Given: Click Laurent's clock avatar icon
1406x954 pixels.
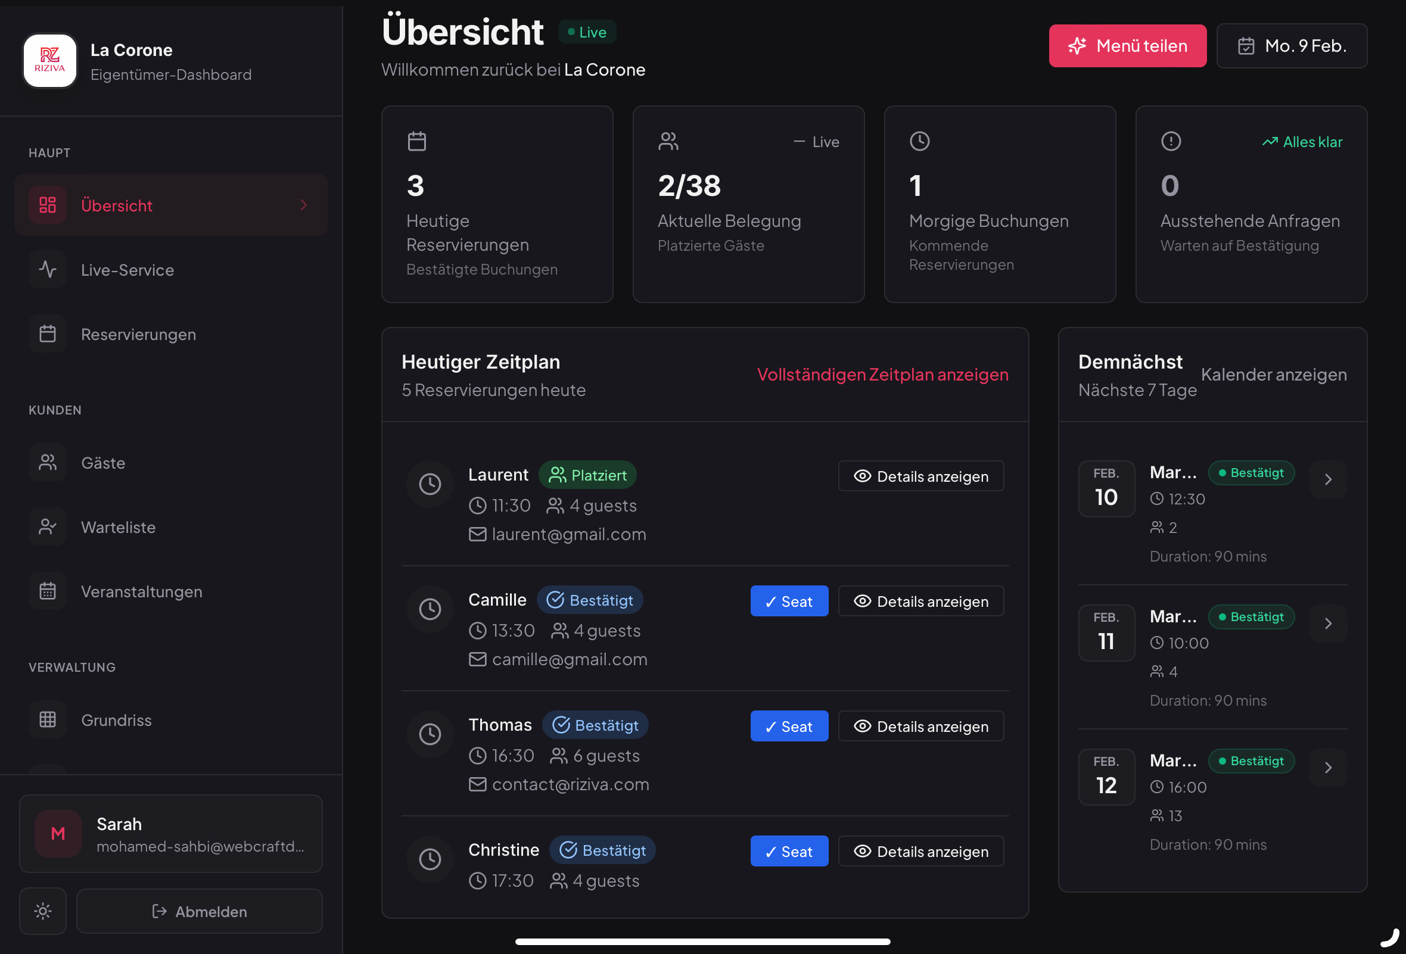Looking at the screenshot, I should 430,484.
